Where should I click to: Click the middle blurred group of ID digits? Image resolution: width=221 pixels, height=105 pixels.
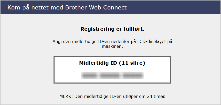tap(110, 75)
